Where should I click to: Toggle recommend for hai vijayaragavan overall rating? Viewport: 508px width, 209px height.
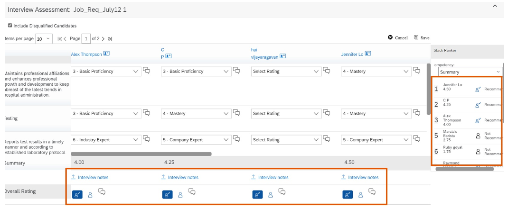click(258, 195)
